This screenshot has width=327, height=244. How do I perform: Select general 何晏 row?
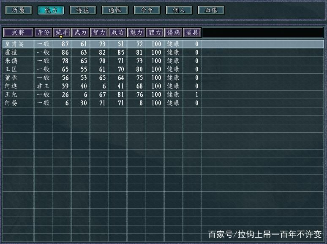163,103
